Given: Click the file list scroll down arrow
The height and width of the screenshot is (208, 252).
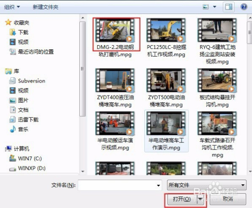Looking at the screenshot, I should pyautogui.click(x=250, y=171).
